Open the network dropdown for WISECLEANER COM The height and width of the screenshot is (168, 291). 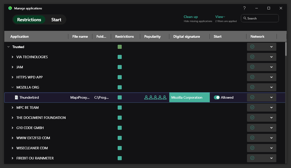click(x=271, y=148)
